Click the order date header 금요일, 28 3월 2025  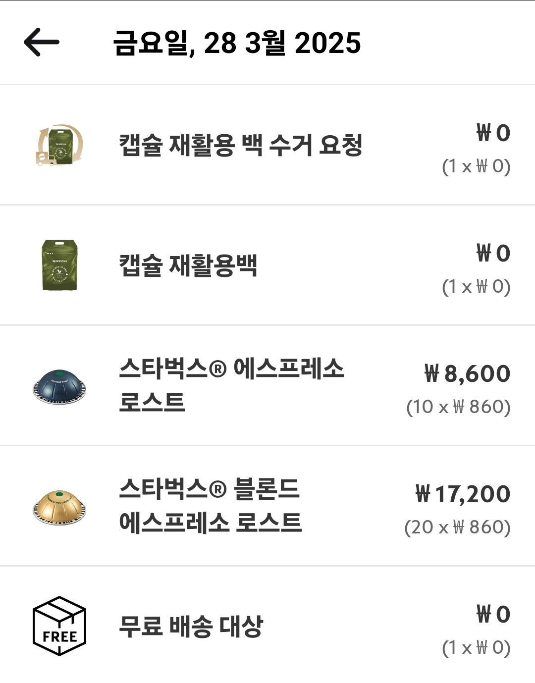click(x=237, y=43)
